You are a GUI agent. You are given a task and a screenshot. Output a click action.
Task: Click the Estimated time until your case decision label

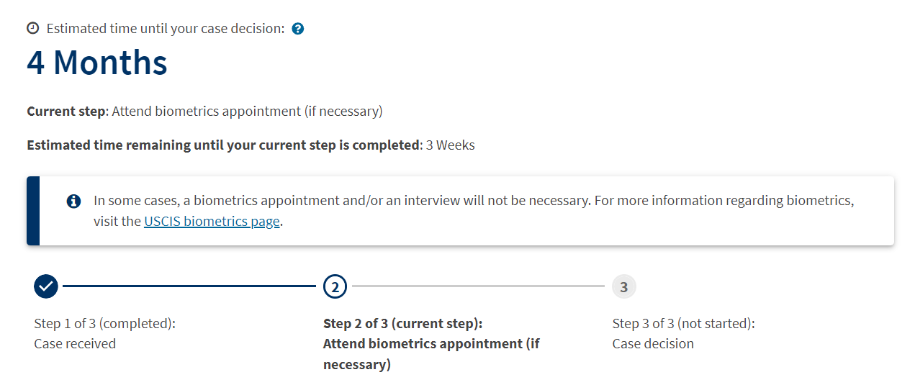tap(166, 29)
